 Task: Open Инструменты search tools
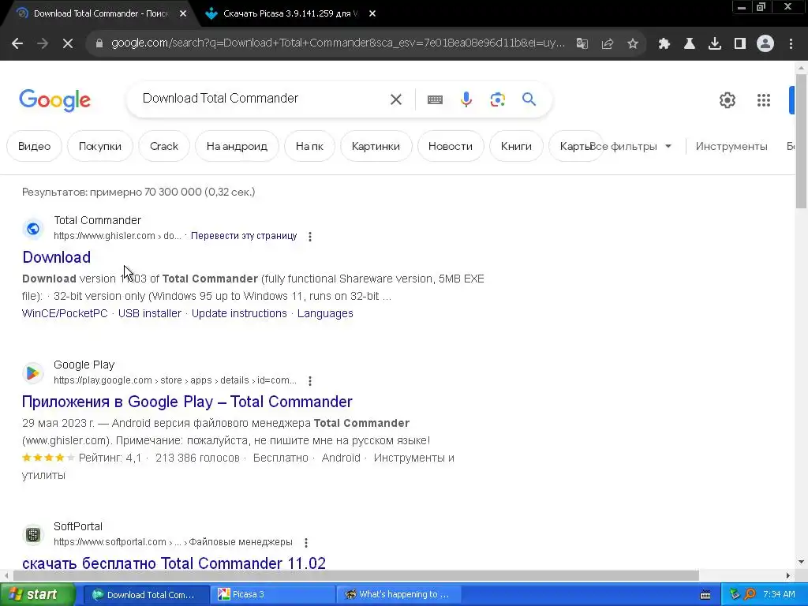(731, 146)
